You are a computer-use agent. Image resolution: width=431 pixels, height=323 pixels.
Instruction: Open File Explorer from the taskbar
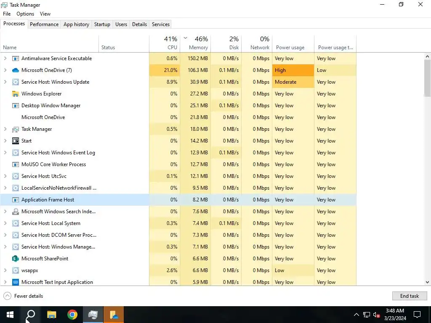pyautogui.click(x=51, y=315)
